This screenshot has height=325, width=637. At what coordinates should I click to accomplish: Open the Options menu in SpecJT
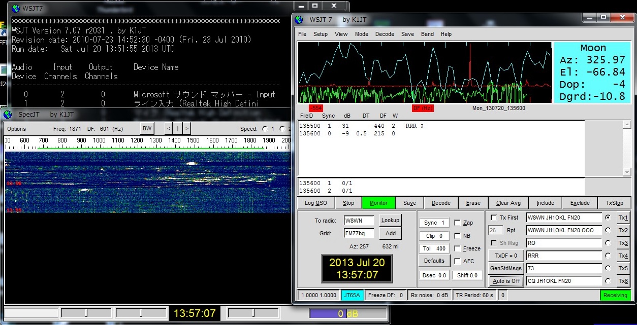click(x=16, y=129)
